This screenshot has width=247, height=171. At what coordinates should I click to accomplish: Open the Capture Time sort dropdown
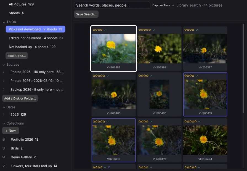tap(163, 5)
